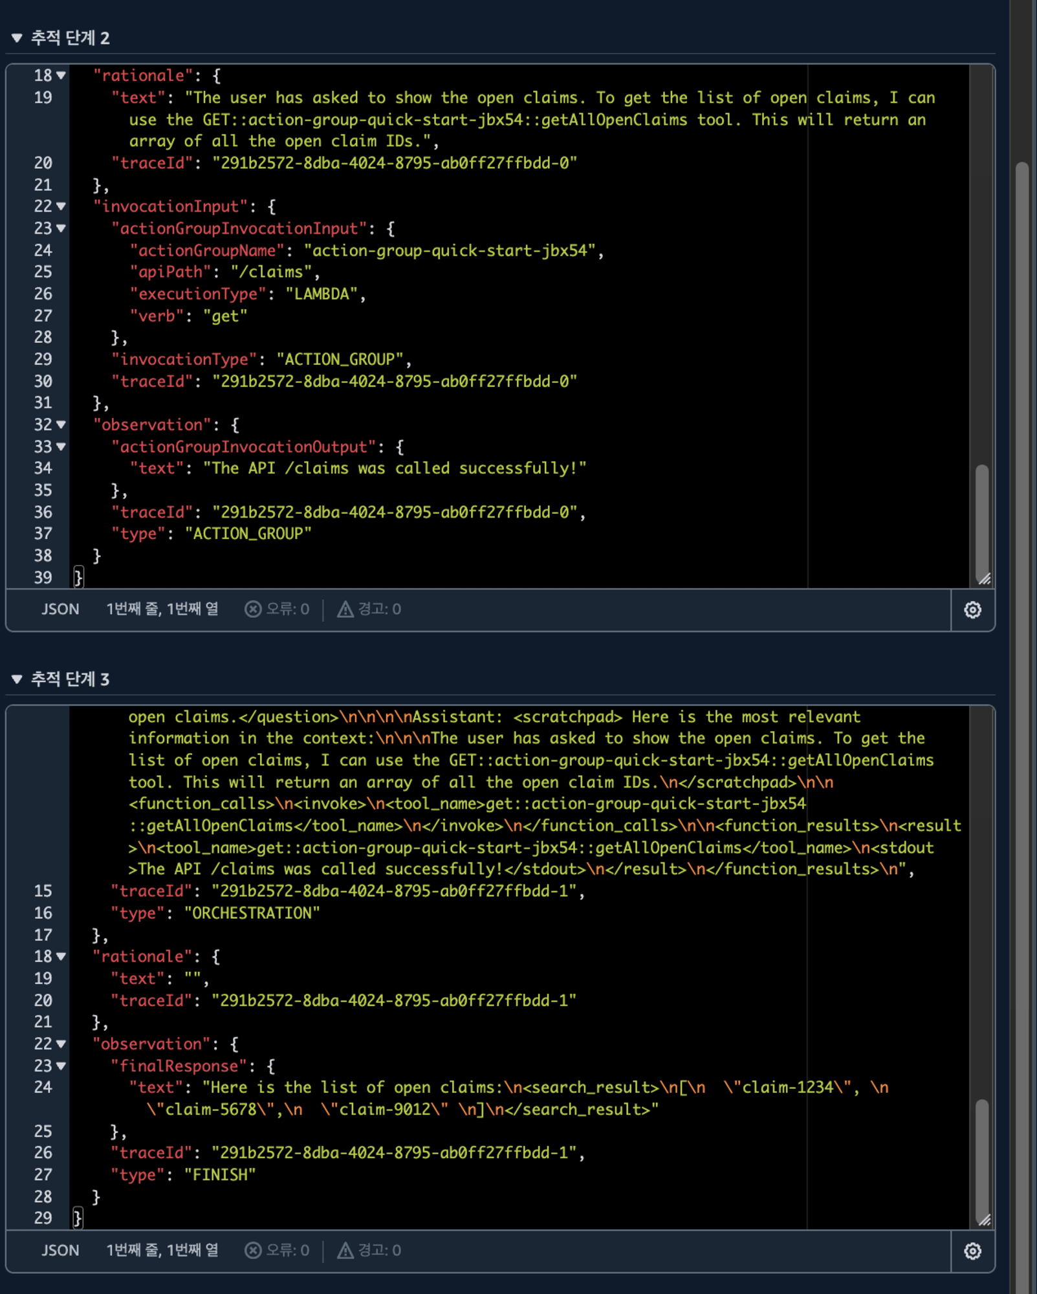The width and height of the screenshot is (1037, 1294).
Task: Click the empty rationale "text": "" line in step 3
Action: 160,978
